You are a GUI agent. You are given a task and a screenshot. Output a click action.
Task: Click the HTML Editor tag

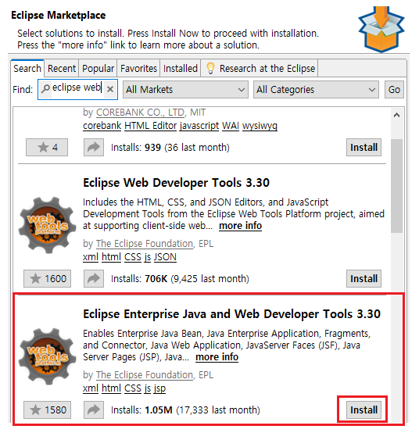click(x=150, y=125)
